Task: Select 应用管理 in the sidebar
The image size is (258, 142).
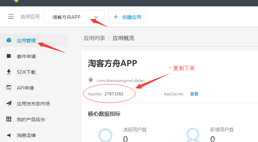Action: point(34,40)
